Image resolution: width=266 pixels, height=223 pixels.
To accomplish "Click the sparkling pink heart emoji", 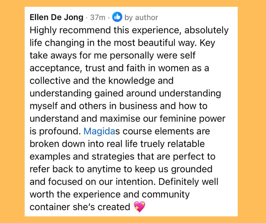I will [x=139, y=207].
